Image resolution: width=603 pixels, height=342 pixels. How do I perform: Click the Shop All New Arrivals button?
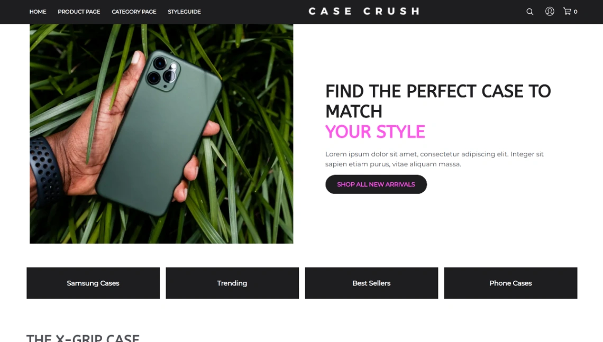[376, 184]
